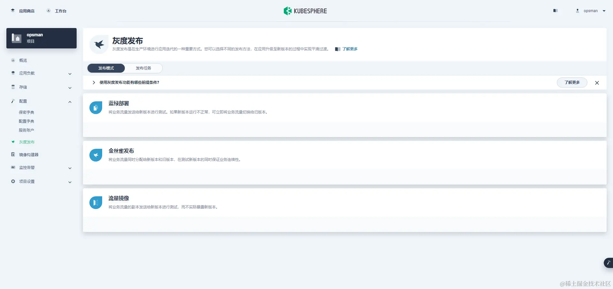This screenshot has width=613, height=289.
Task: Select the 蓝绿部署 deployment icon
Action: pos(95,107)
